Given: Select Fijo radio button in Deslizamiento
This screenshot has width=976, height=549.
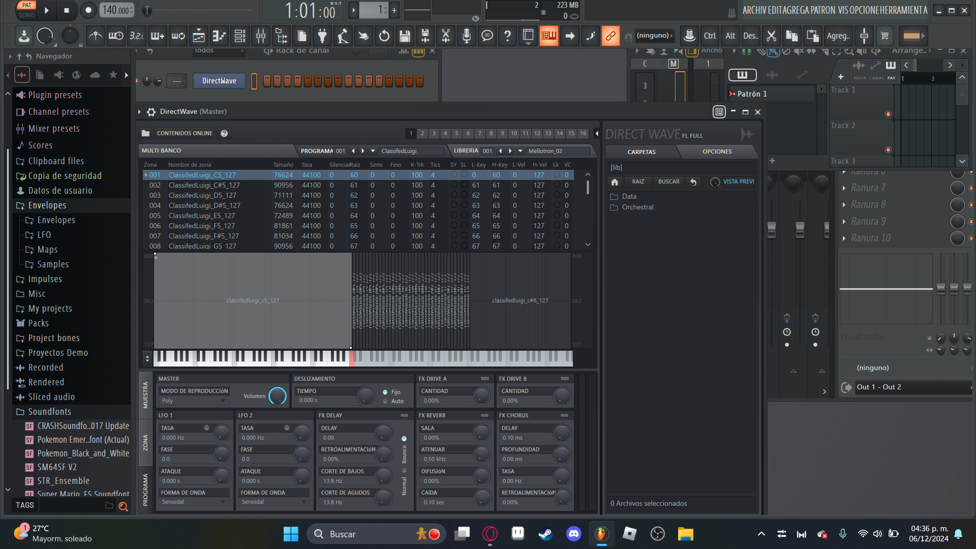Looking at the screenshot, I should coord(385,392).
